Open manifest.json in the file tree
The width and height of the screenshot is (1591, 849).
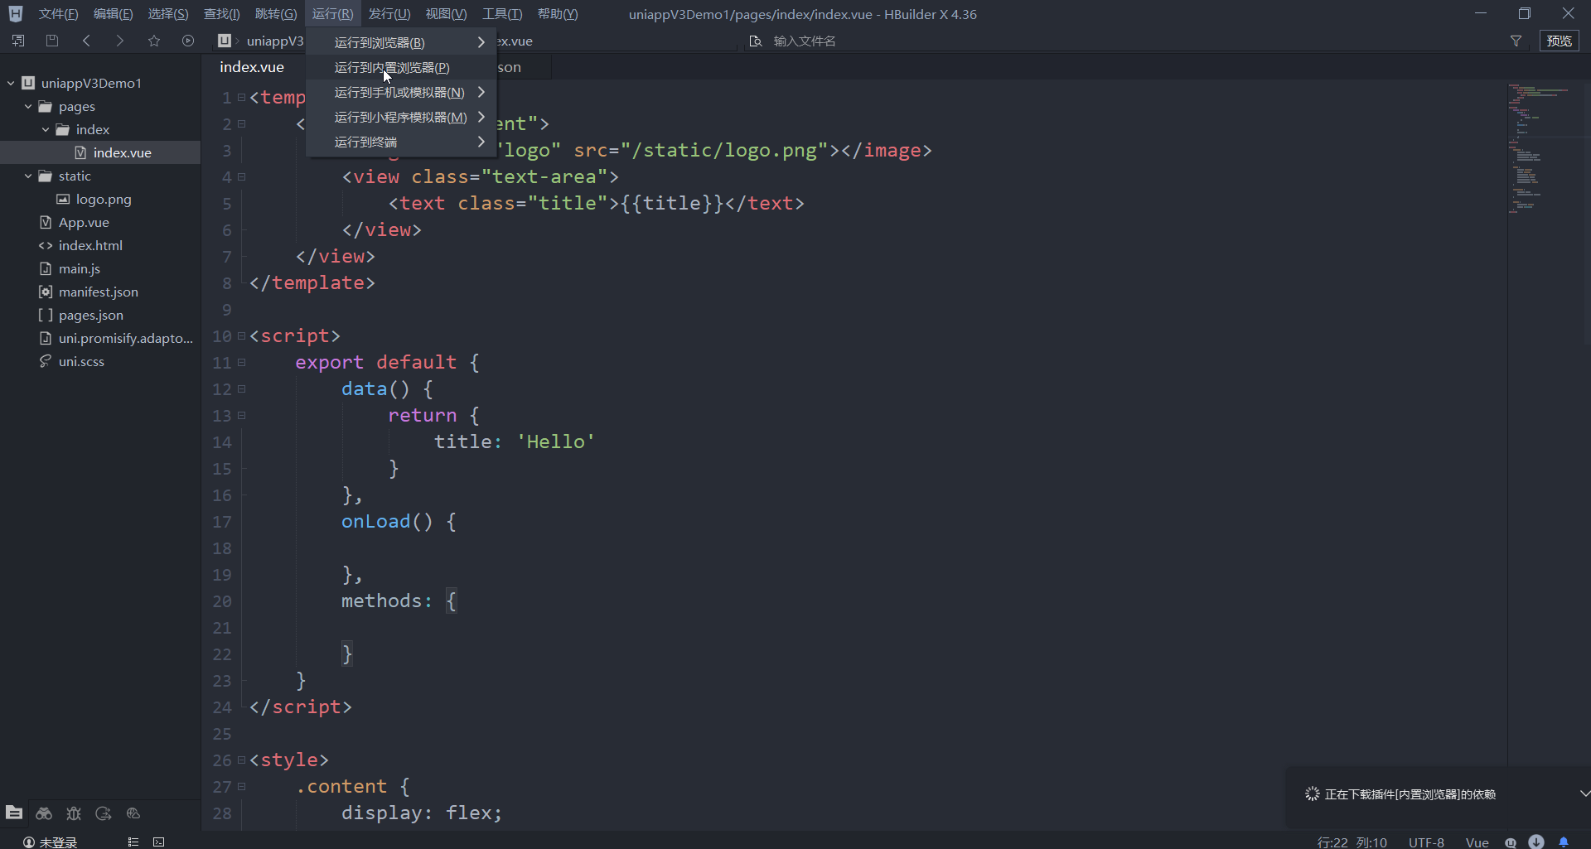pyautogui.click(x=99, y=292)
